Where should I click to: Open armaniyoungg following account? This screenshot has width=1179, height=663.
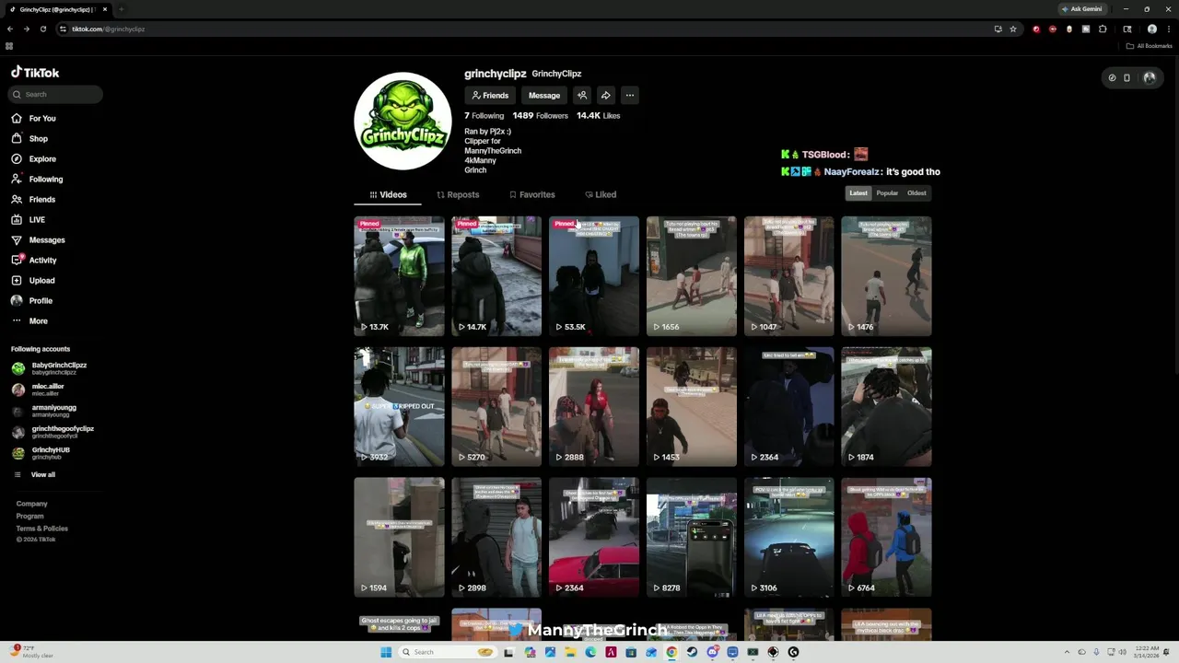click(44, 411)
